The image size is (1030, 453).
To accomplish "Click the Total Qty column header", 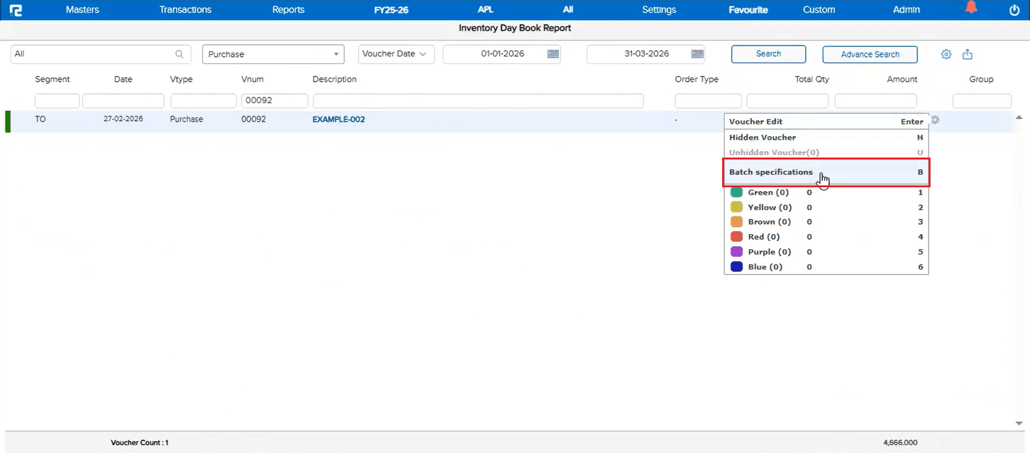I will (x=811, y=80).
